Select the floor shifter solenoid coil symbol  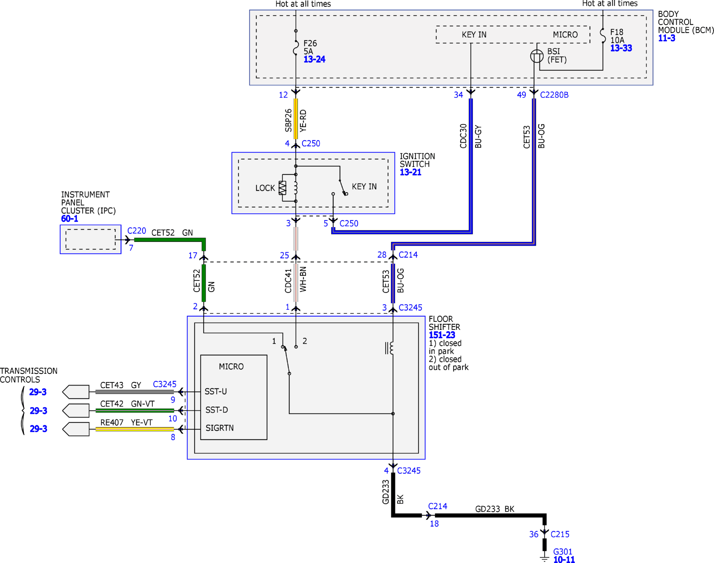click(390, 348)
